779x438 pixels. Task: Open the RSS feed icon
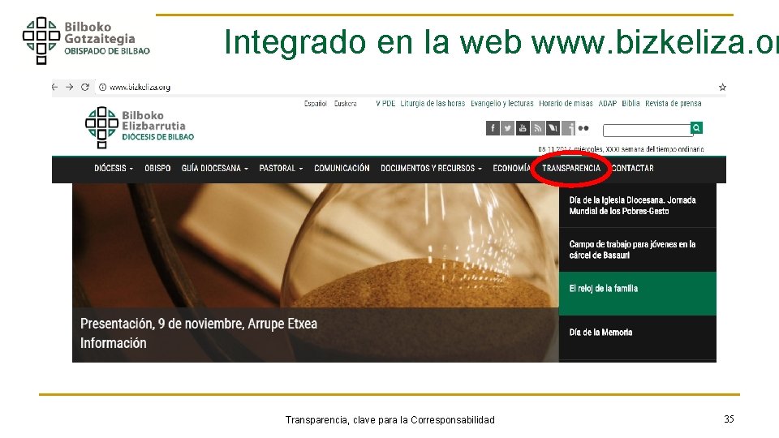[x=537, y=128]
